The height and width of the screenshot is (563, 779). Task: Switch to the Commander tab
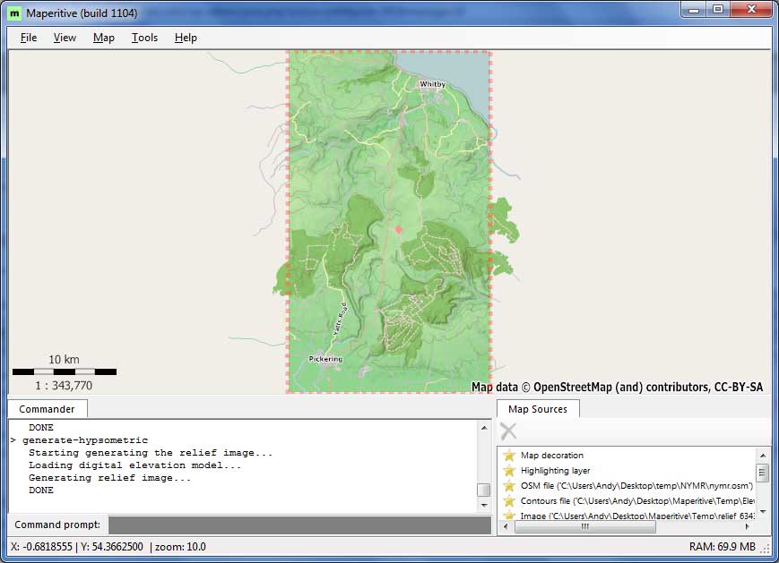click(48, 409)
